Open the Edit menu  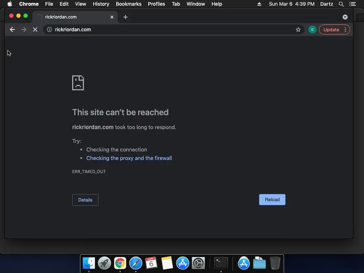point(64,4)
